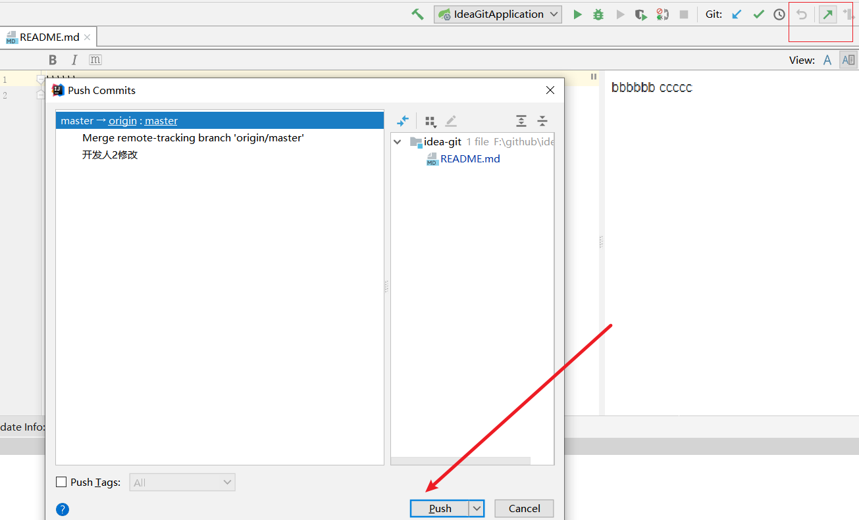Run the application with the green play icon
Viewport: 859px width, 520px height.
(x=577, y=14)
